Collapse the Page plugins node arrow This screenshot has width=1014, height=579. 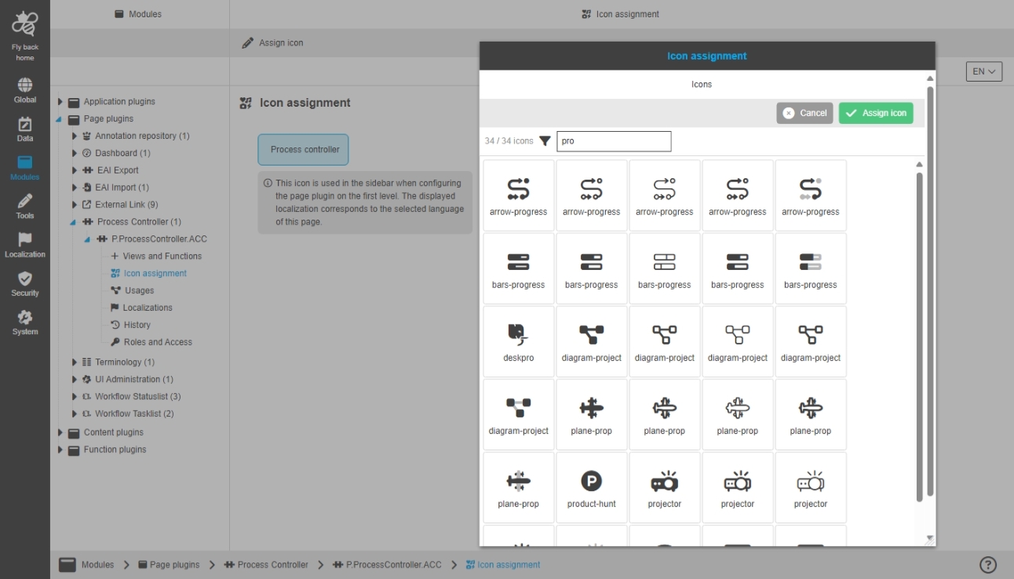click(x=60, y=119)
